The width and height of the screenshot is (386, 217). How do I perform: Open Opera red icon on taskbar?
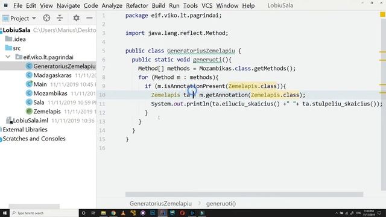point(182,213)
